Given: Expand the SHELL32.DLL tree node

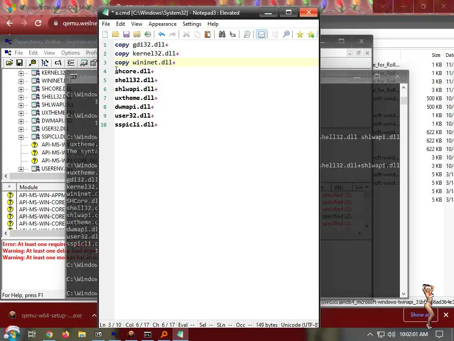Looking at the screenshot, I should pyautogui.click(x=21, y=97).
